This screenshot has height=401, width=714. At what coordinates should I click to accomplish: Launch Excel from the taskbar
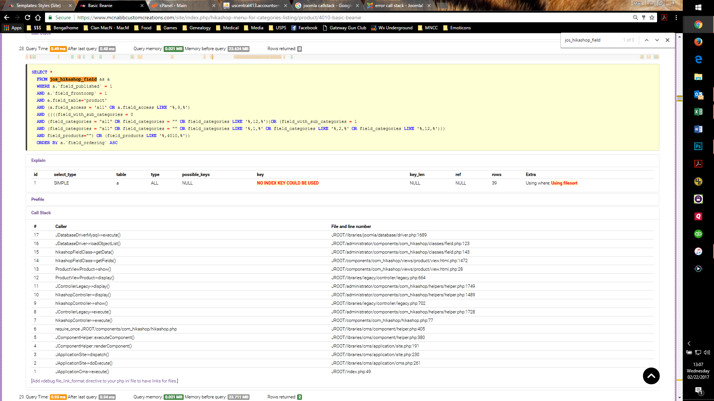[698, 112]
